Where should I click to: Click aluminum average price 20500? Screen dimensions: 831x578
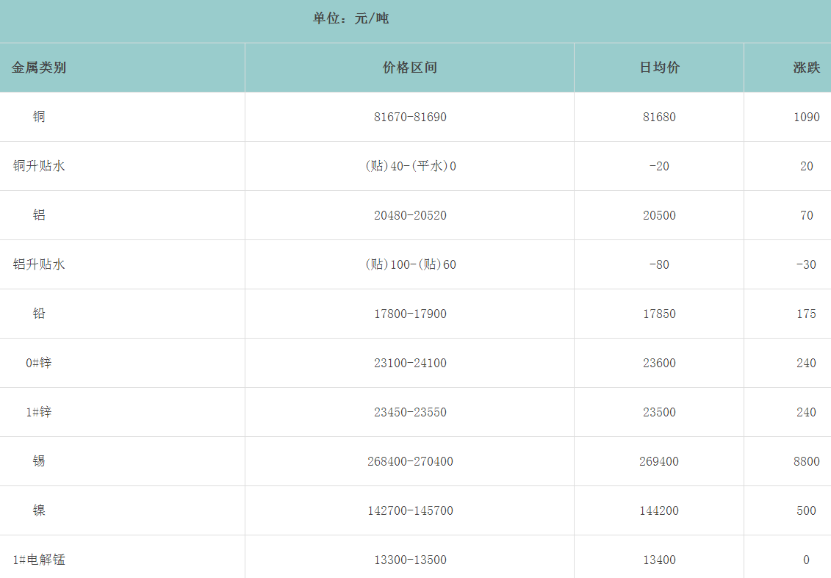point(659,215)
